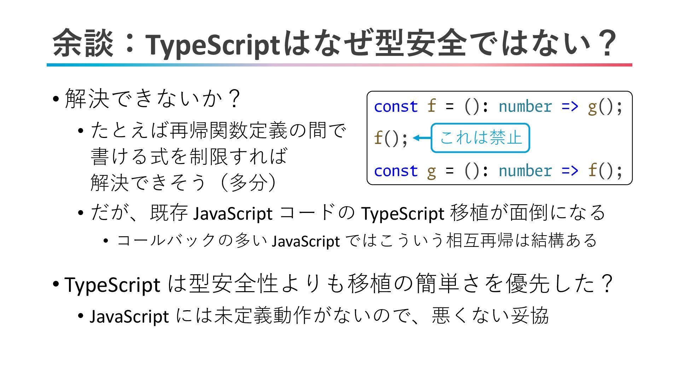Screen dimensions: 679x382
Task: Click the gradient line under the title
Action: point(339,65)
